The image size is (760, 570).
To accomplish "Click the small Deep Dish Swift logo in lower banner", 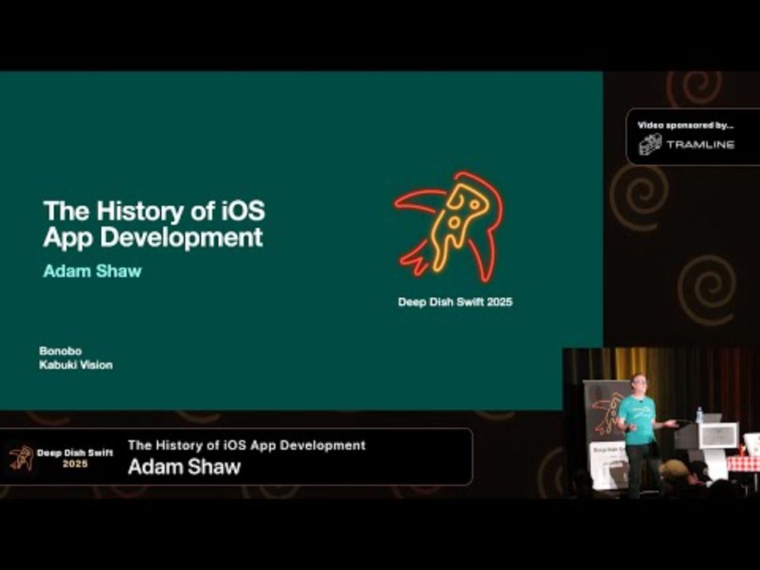I will pos(21,458).
